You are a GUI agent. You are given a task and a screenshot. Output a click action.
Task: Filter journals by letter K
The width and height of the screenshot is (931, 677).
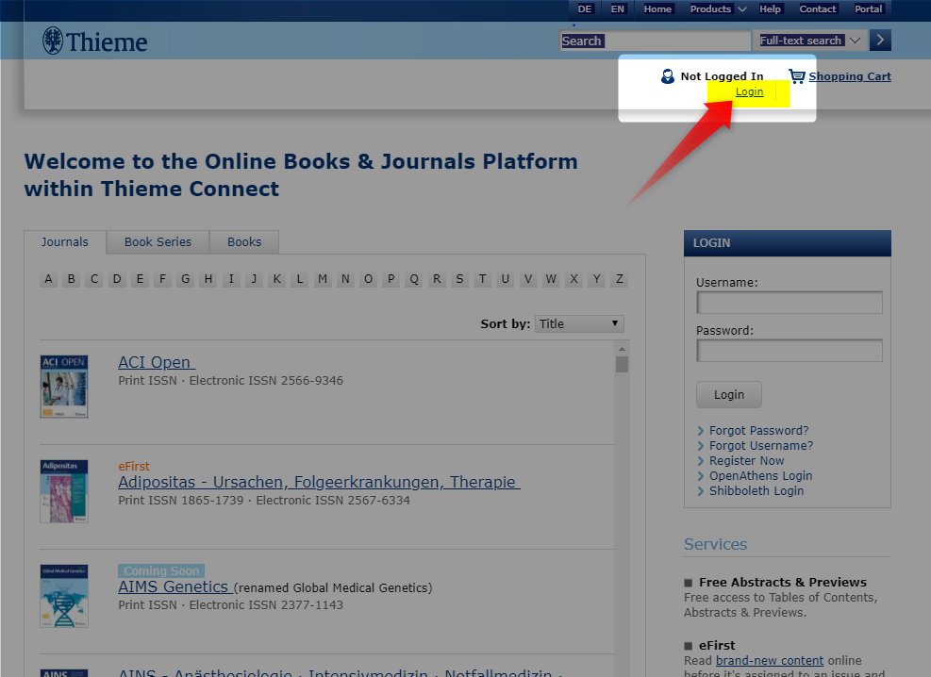276,279
